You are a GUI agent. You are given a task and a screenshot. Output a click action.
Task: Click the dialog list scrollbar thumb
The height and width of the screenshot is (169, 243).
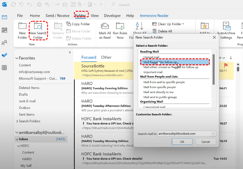tap(213, 69)
